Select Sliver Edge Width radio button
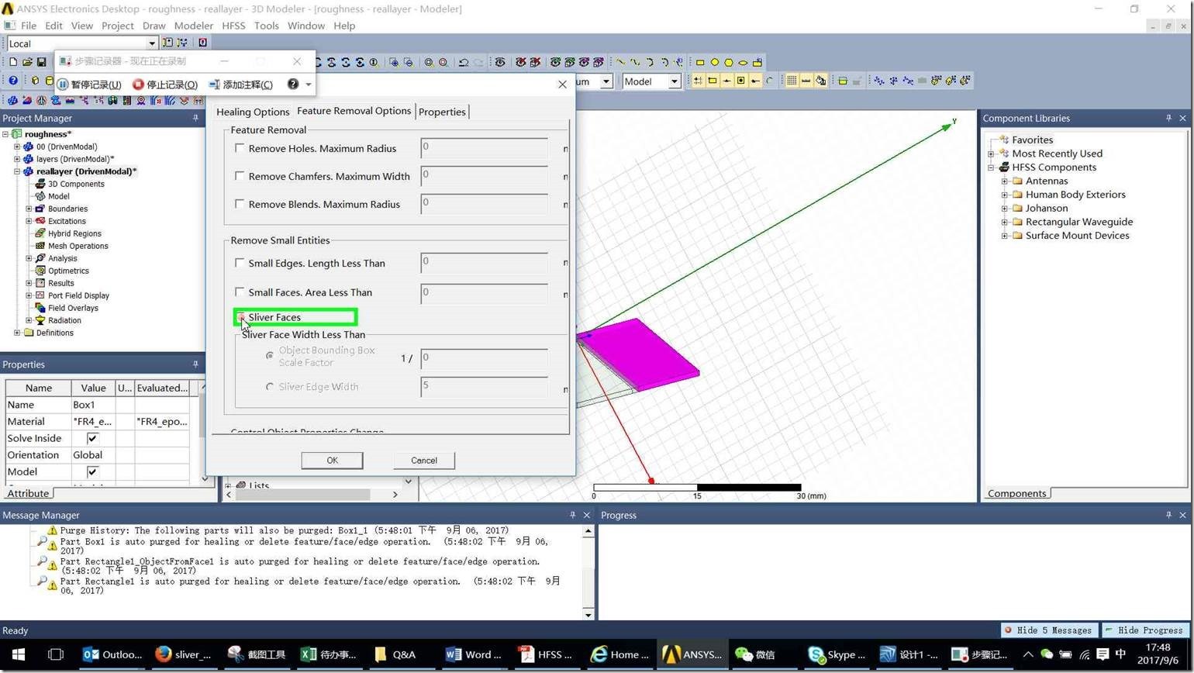 pos(270,386)
